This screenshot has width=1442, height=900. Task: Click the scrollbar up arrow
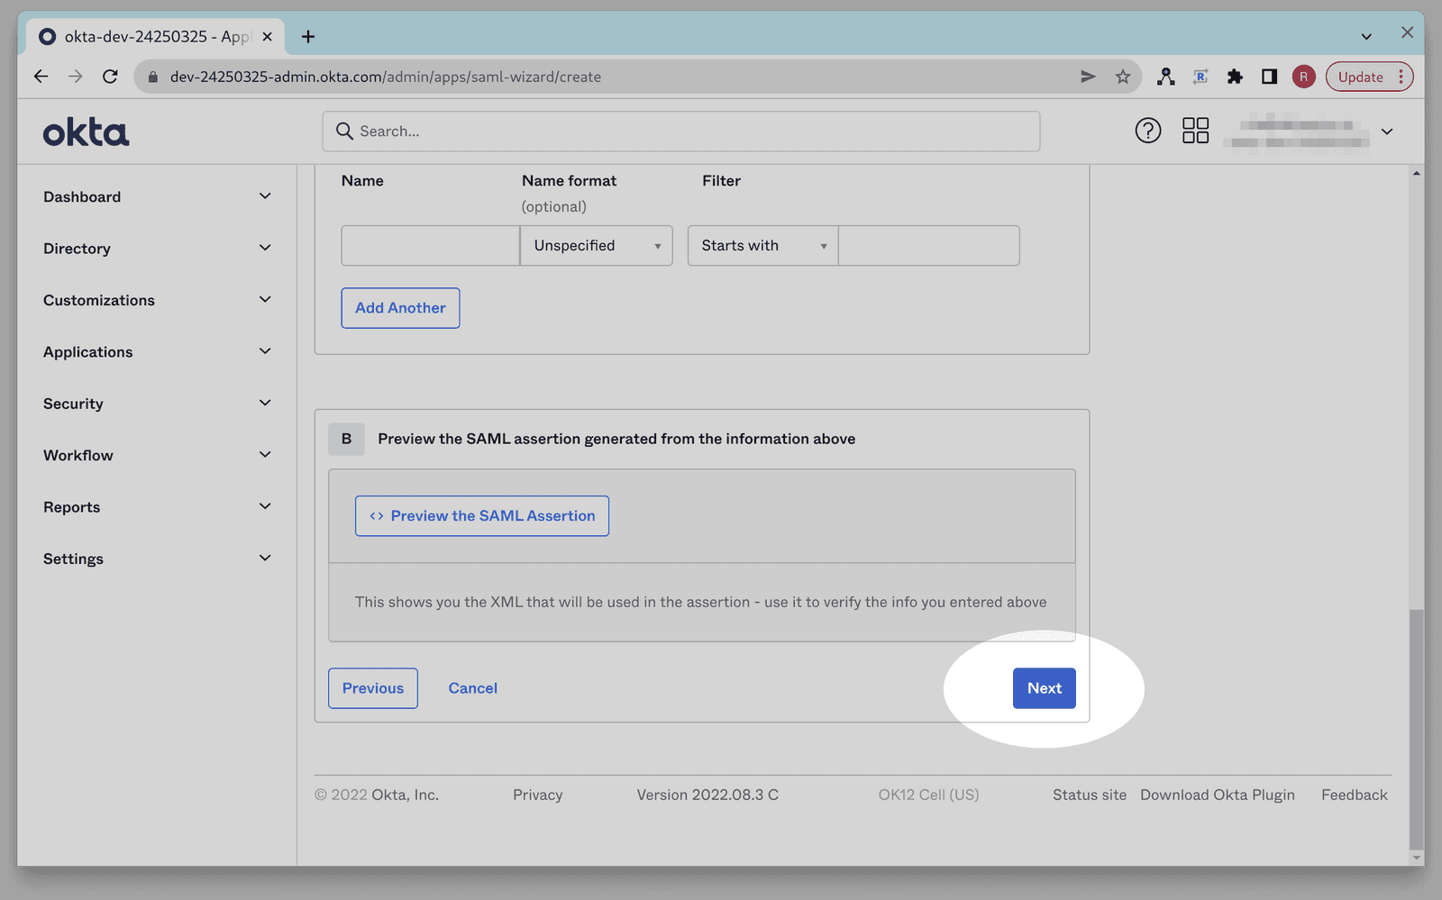1417,173
